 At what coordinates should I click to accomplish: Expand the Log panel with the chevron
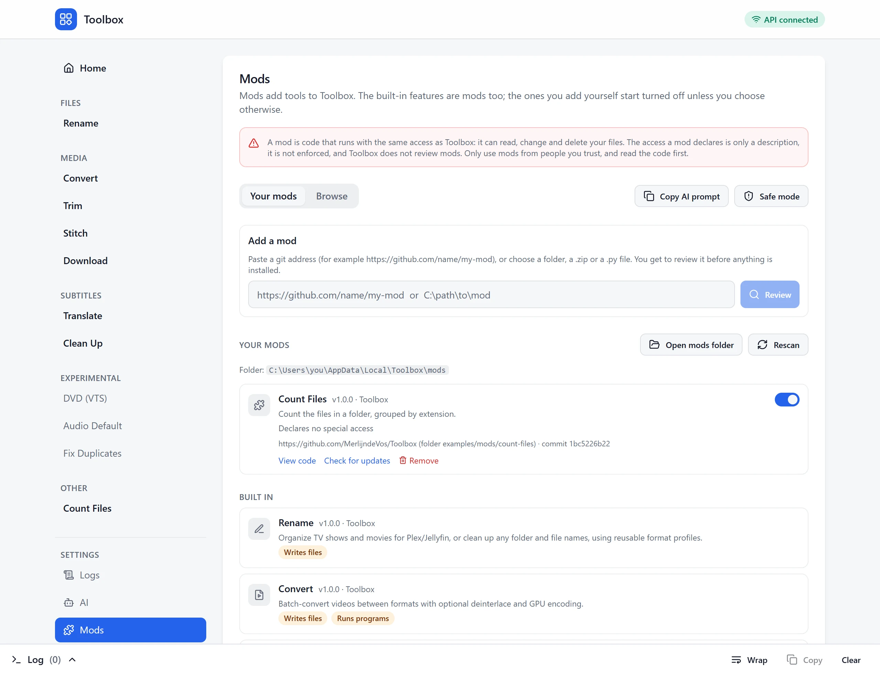[x=72, y=660]
